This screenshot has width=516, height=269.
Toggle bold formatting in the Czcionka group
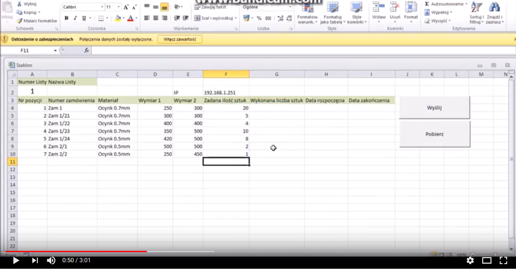tap(66, 18)
